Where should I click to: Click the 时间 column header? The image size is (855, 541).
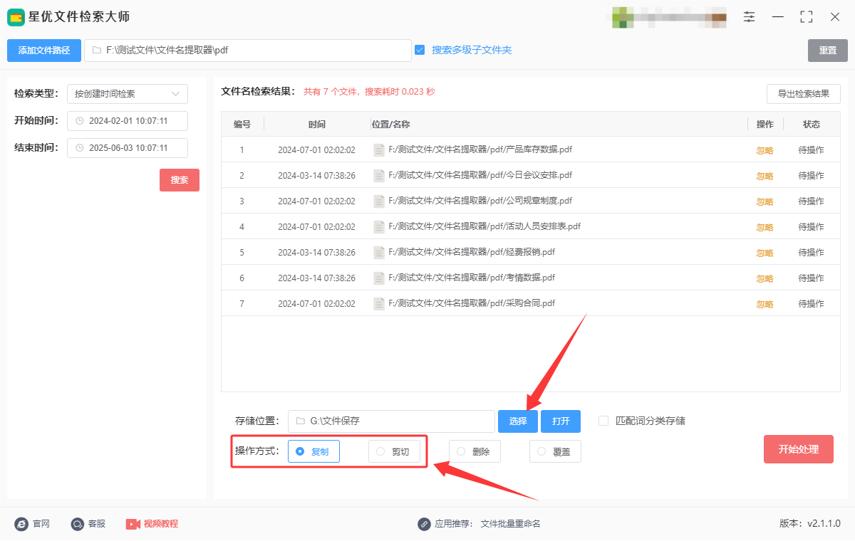(x=317, y=124)
